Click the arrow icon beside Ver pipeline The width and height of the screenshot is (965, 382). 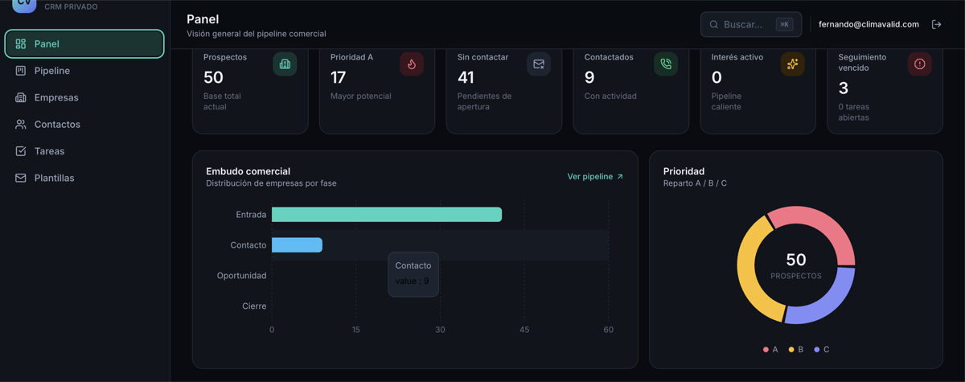tap(620, 177)
